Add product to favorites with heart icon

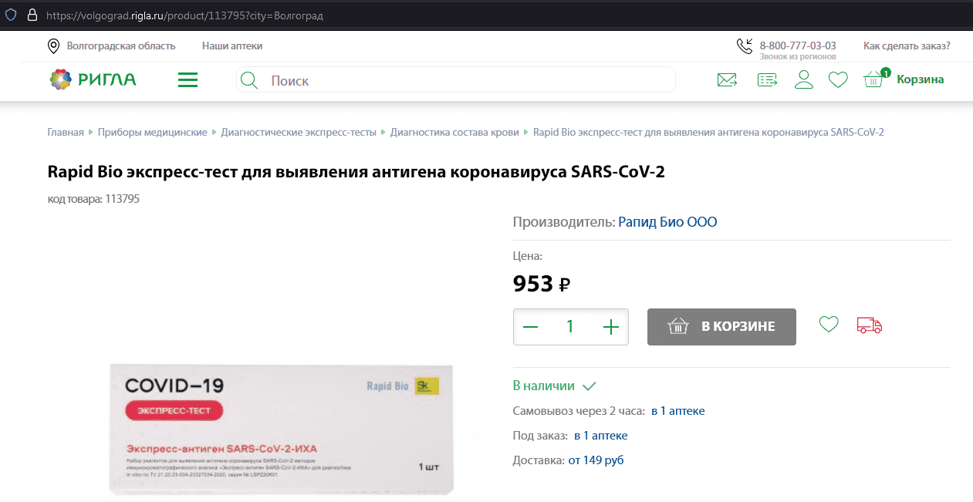pyautogui.click(x=829, y=325)
